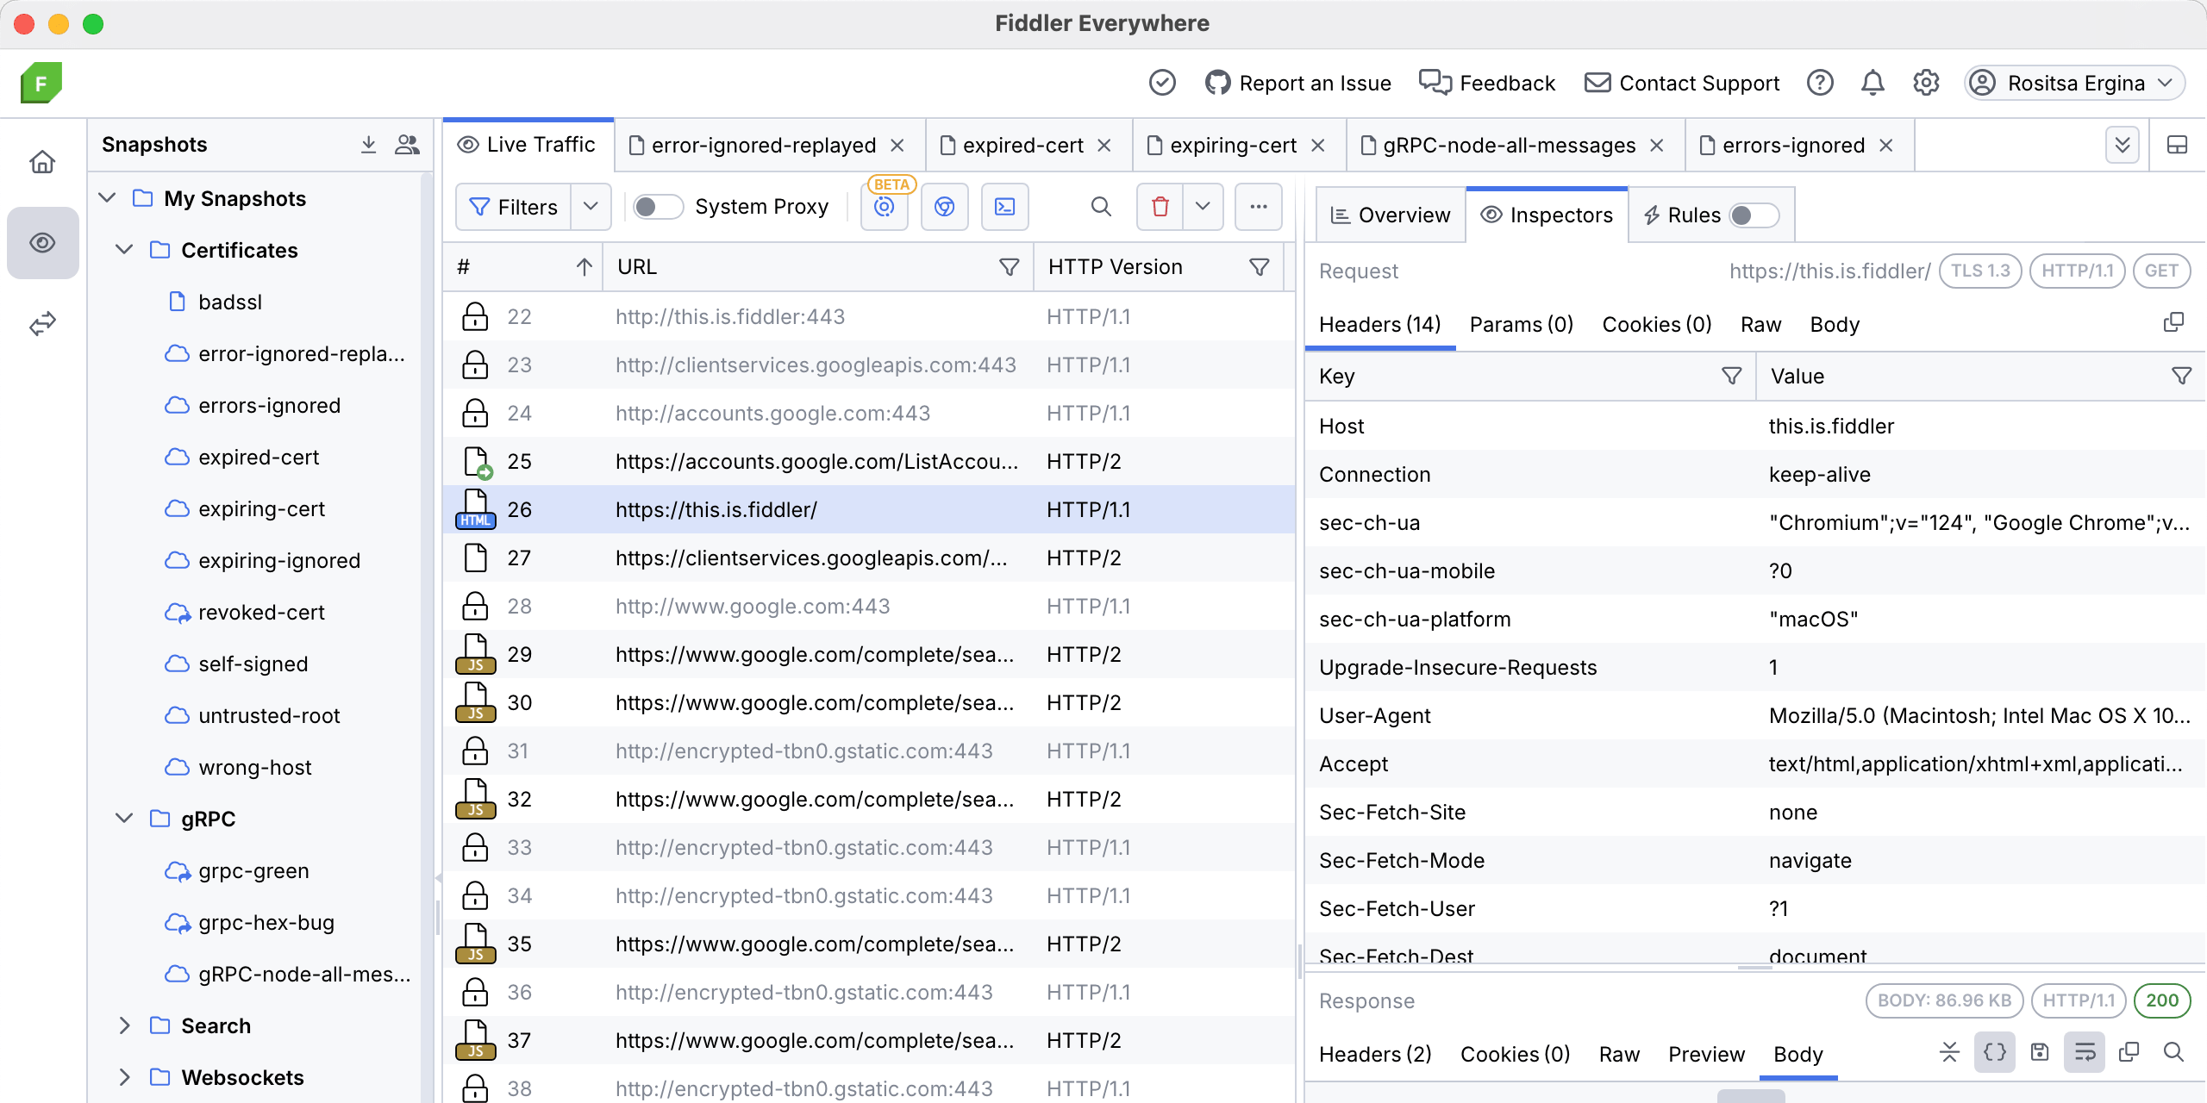
Task: Open the notifications bell
Action: 1873,83
